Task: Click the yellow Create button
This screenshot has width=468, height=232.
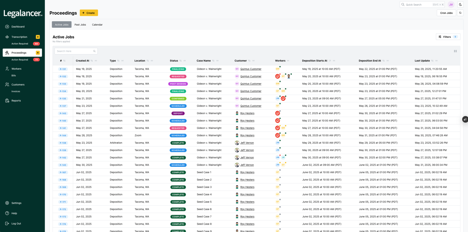Action: pos(89,13)
